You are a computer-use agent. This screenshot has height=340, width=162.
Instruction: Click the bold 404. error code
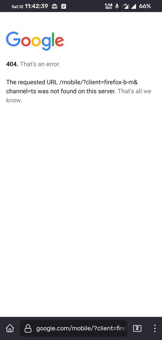tap(12, 64)
